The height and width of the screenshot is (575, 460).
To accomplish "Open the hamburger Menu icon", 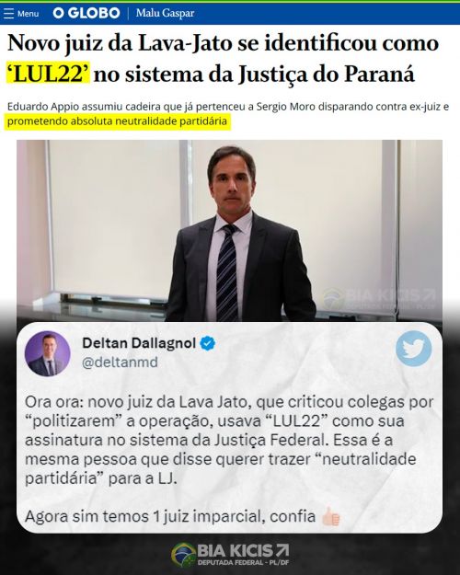I will click(x=8, y=14).
